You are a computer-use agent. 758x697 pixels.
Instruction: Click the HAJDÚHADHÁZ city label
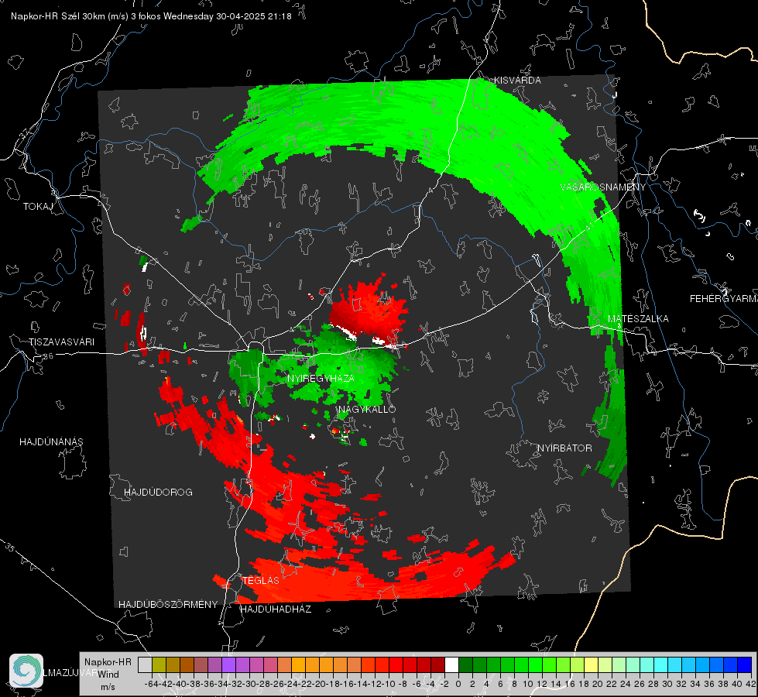pyautogui.click(x=276, y=609)
